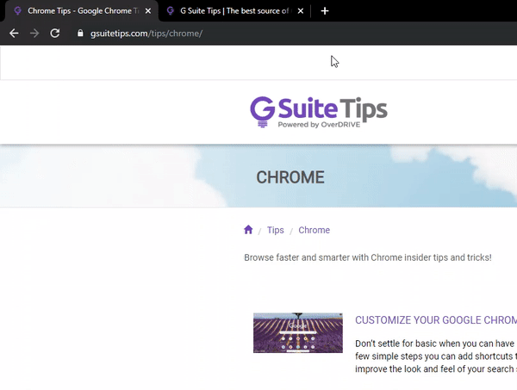
Task: Click the CHROME banner heading
Action: click(x=290, y=177)
